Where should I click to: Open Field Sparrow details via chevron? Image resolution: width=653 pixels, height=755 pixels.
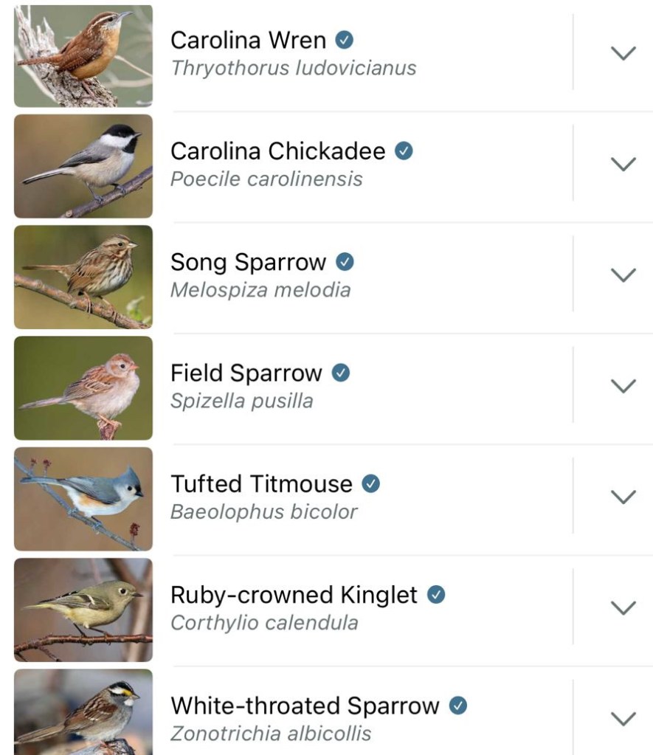(x=623, y=386)
